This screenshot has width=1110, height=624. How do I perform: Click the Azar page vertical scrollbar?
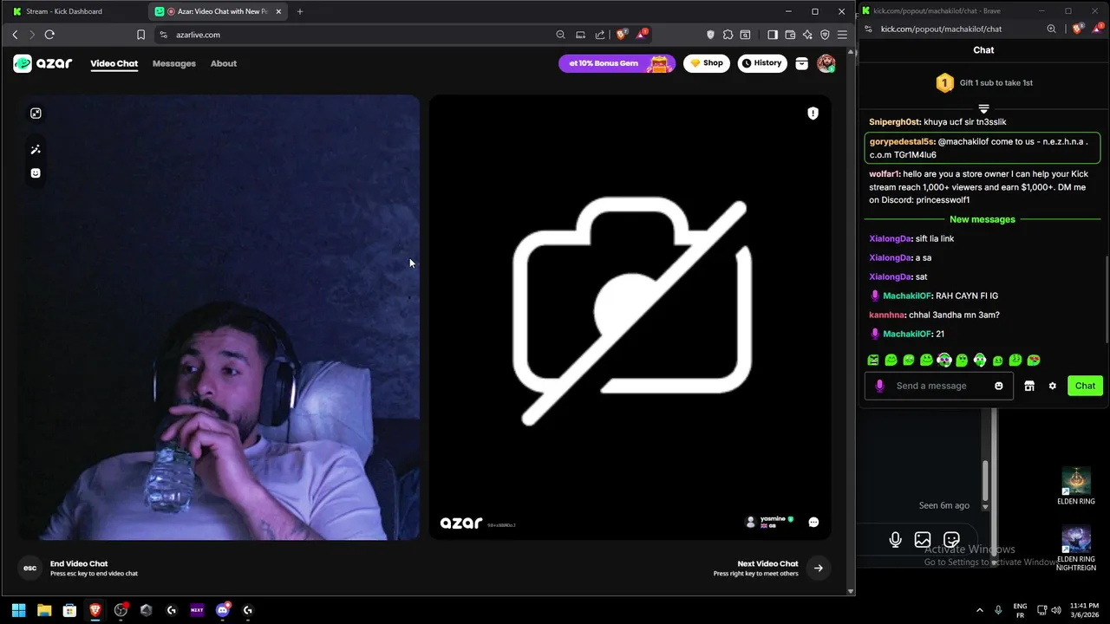pos(851,321)
